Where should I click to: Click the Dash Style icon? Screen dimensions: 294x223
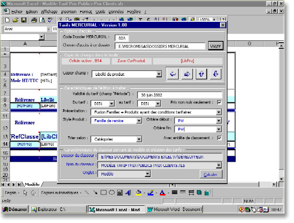coord(183,193)
